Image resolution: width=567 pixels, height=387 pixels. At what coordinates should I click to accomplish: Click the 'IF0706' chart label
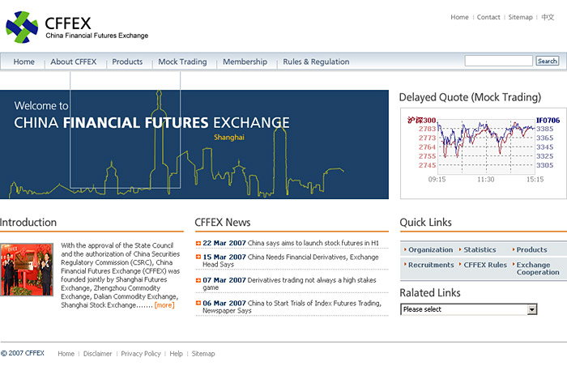[x=548, y=121]
